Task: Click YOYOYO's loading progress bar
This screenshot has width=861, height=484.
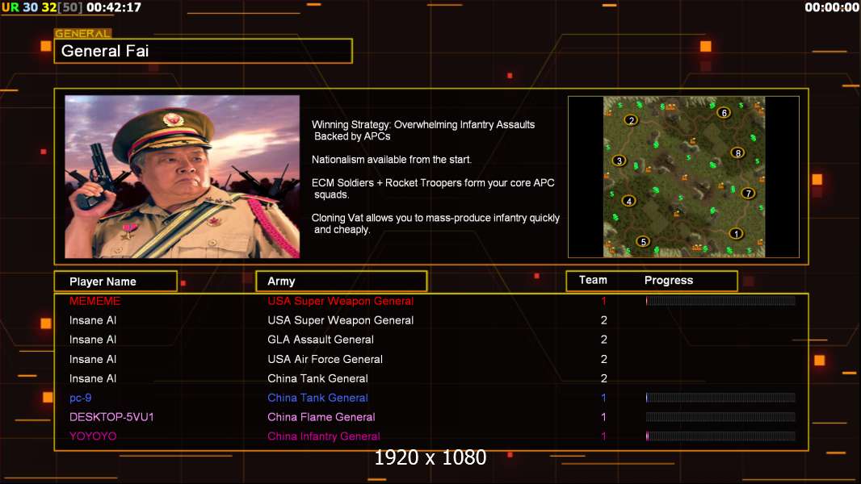Action: [720, 436]
